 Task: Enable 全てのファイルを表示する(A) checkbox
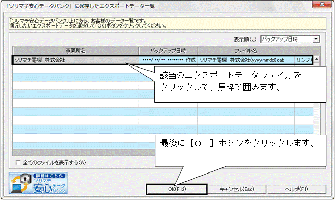point(18,163)
